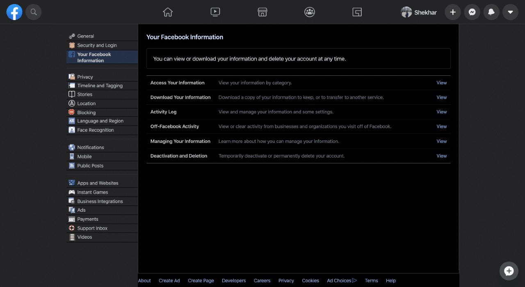Click the Facebook logo icon

tap(14, 12)
